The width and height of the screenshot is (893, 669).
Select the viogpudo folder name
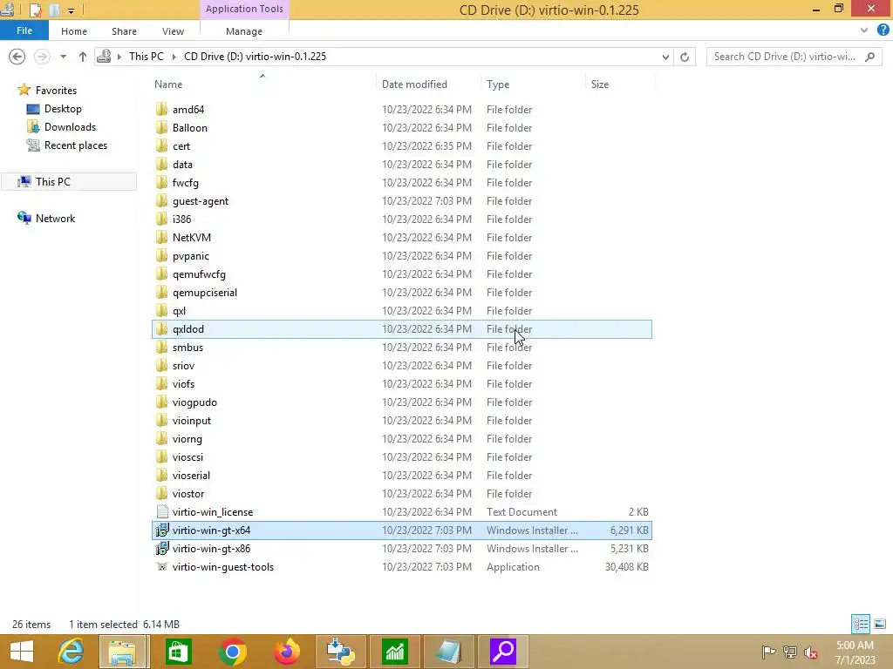click(194, 402)
